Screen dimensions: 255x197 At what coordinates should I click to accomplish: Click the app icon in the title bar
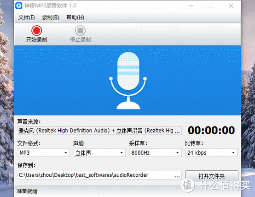pyautogui.click(x=19, y=6)
